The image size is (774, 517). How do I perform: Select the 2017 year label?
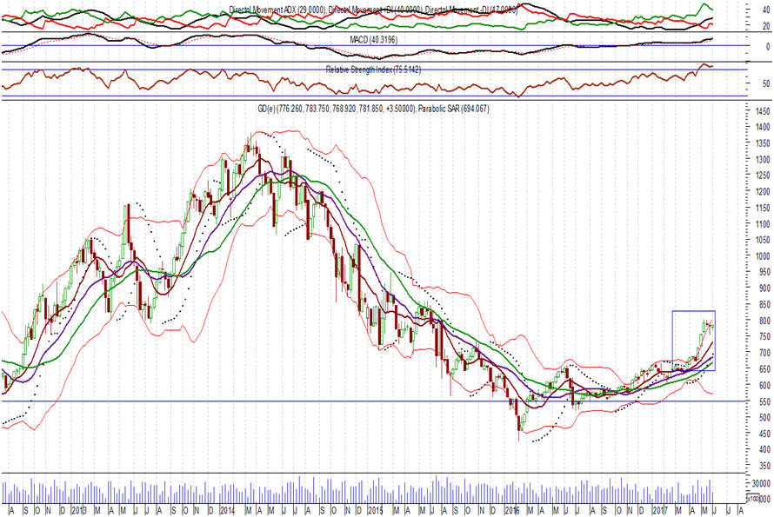663,509
